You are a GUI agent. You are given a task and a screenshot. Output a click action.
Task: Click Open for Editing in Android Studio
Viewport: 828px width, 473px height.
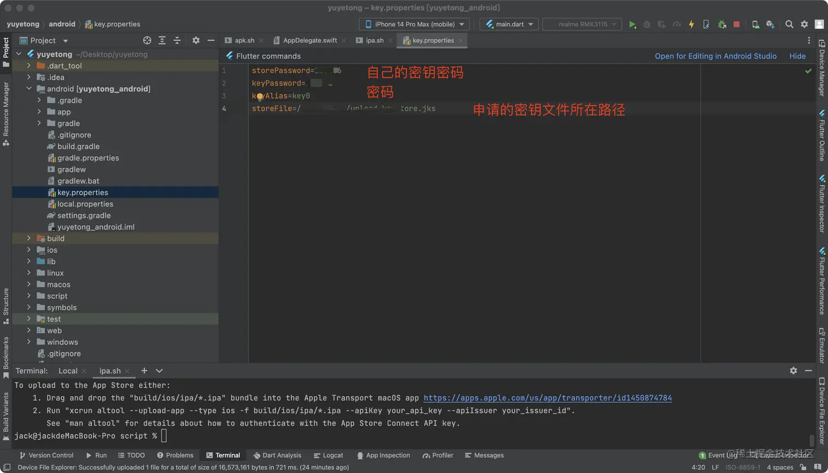click(x=716, y=56)
